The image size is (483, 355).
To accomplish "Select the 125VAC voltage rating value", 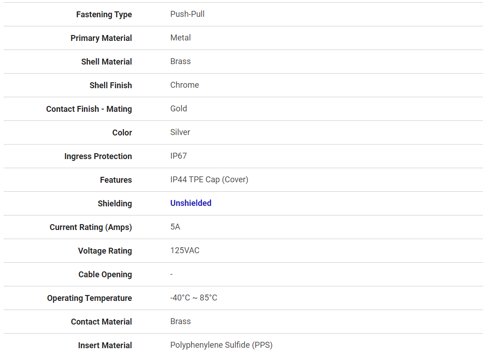I will tap(185, 250).
